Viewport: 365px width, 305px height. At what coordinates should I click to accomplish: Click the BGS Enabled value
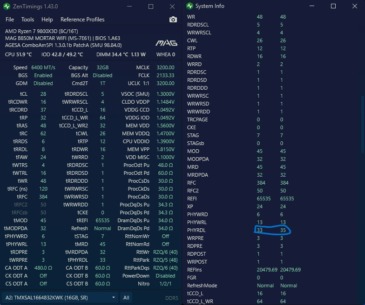coord(43,75)
